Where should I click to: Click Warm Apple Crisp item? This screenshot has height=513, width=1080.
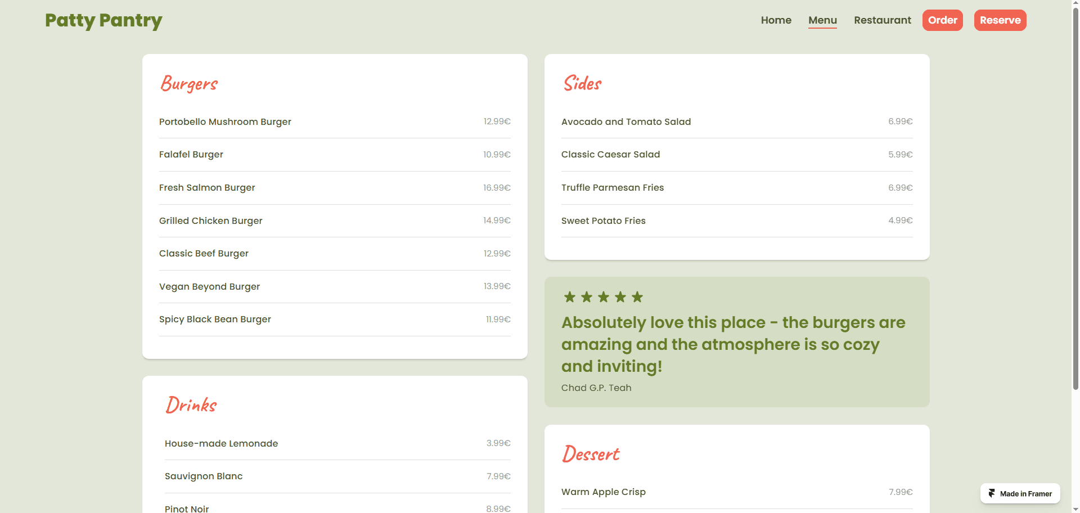click(x=604, y=492)
